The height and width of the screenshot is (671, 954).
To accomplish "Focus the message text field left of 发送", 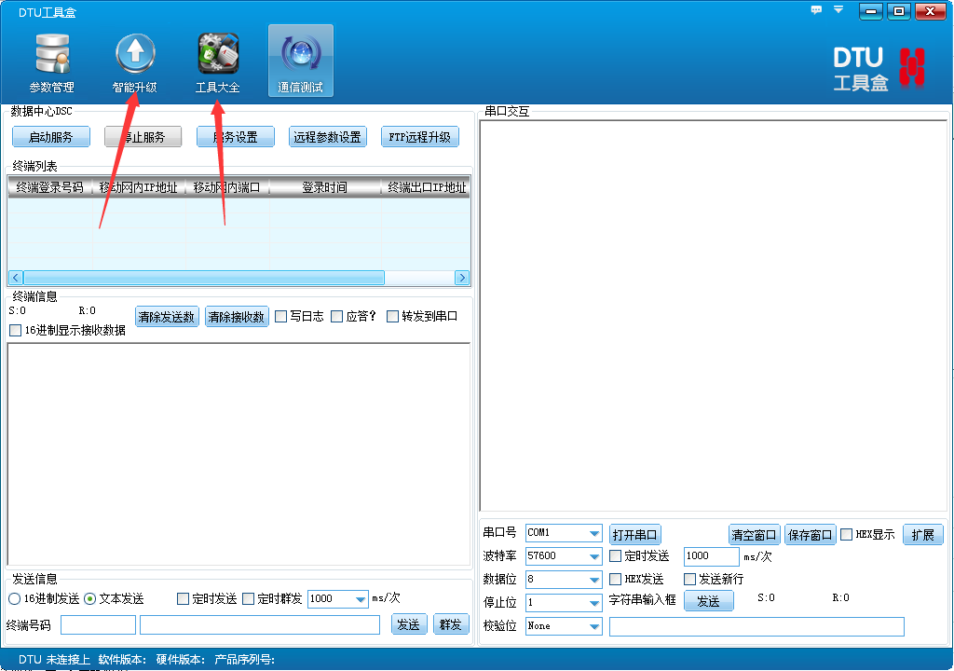I will [x=260, y=624].
